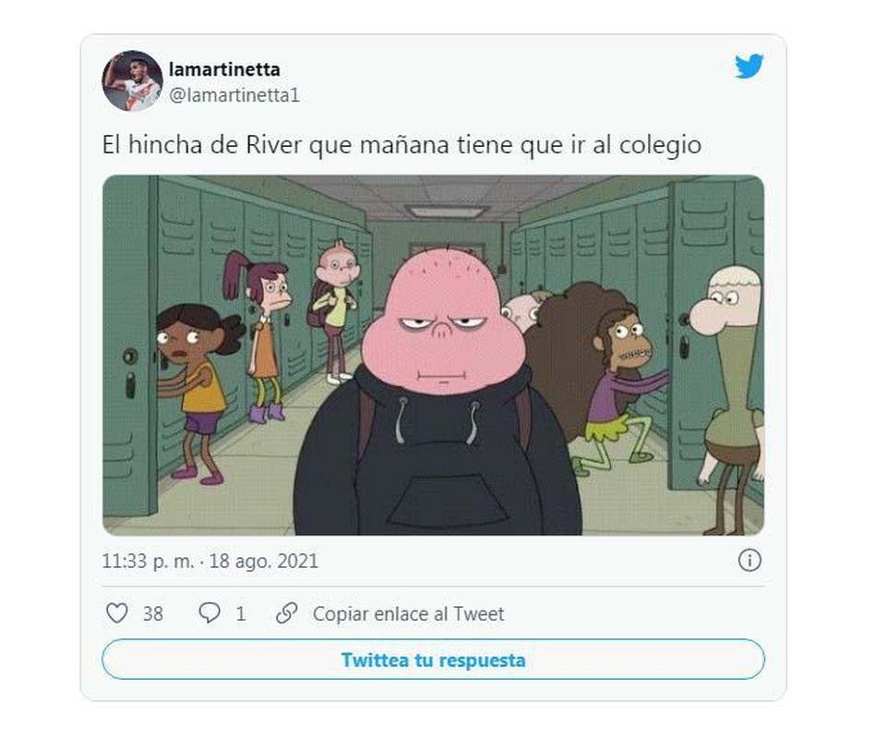876x739 pixels.
Task: Open the circled info icon
Action: point(750,560)
